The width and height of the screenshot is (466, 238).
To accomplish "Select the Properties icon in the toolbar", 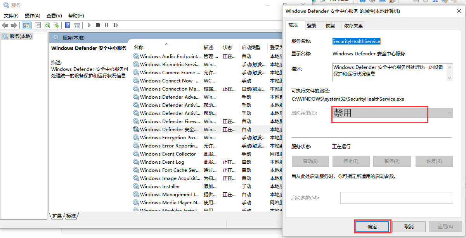I will pyautogui.click(x=38, y=25).
